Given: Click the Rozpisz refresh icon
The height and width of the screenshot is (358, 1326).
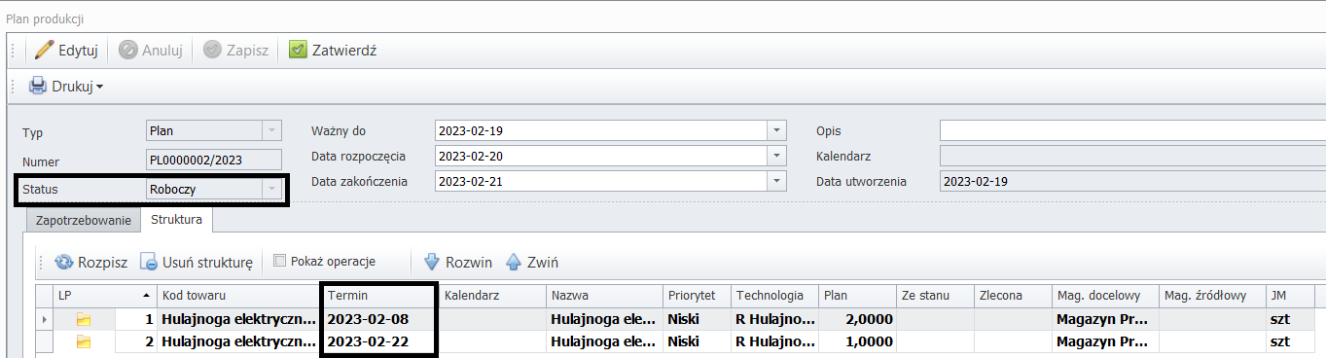Looking at the screenshot, I should [64, 262].
